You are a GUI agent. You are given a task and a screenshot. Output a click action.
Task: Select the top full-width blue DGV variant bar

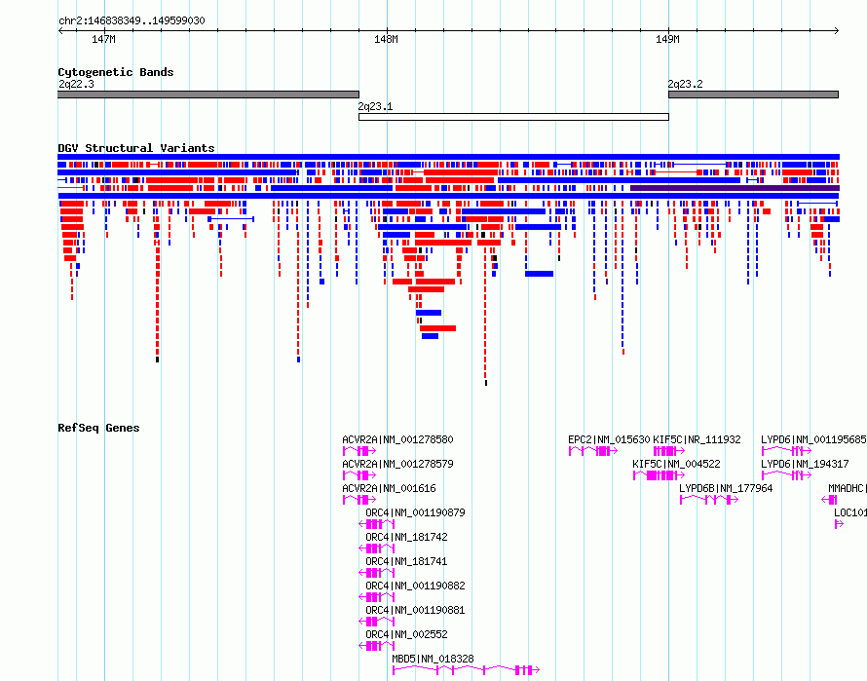click(x=448, y=157)
